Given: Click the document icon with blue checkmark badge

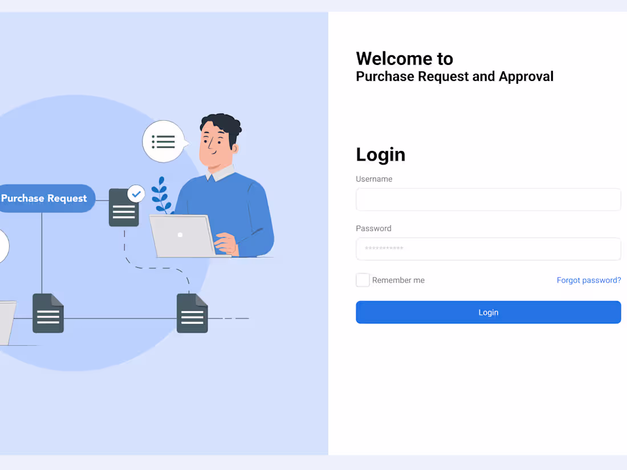Looking at the screenshot, I should (124, 208).
